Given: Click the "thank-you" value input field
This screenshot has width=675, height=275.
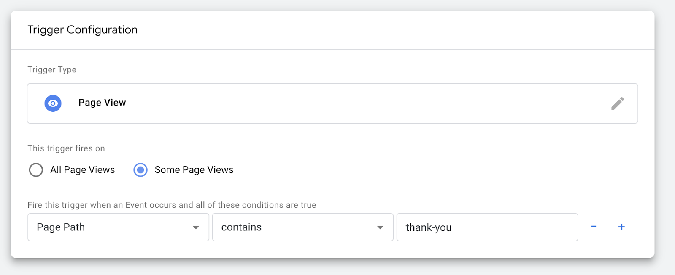Looking at the screenshot, I should pyautogui.click(x=487, y=227).
